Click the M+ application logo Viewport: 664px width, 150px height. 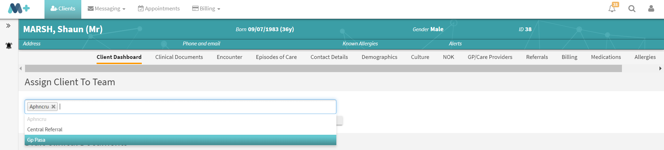tap(19, 8)
